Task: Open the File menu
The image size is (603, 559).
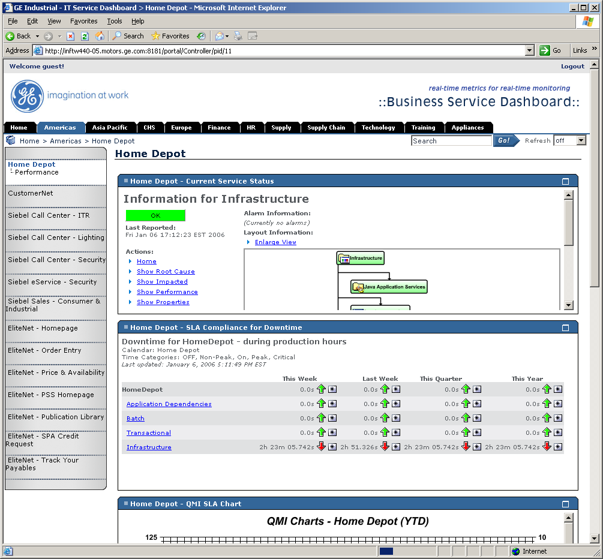Action: (13, 21)
